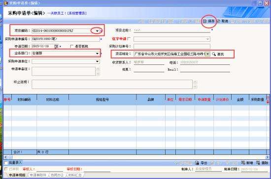Click the horizontal scrollbar left arrow

[x=6, y=157]
